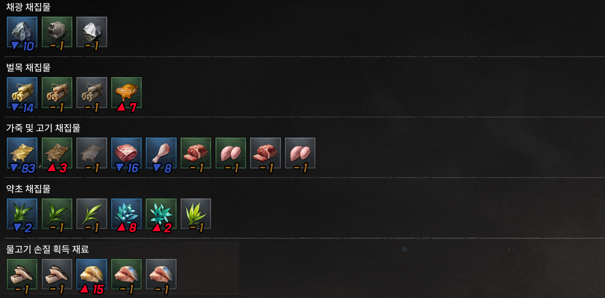
Task: Select the first green-background dark fish fillet
Action: pos(22,274)
